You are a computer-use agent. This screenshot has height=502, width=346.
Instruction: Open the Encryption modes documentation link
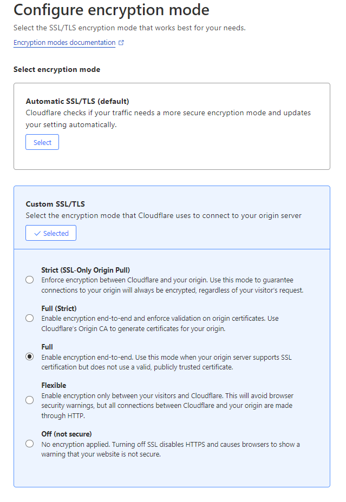click(64, 43)
